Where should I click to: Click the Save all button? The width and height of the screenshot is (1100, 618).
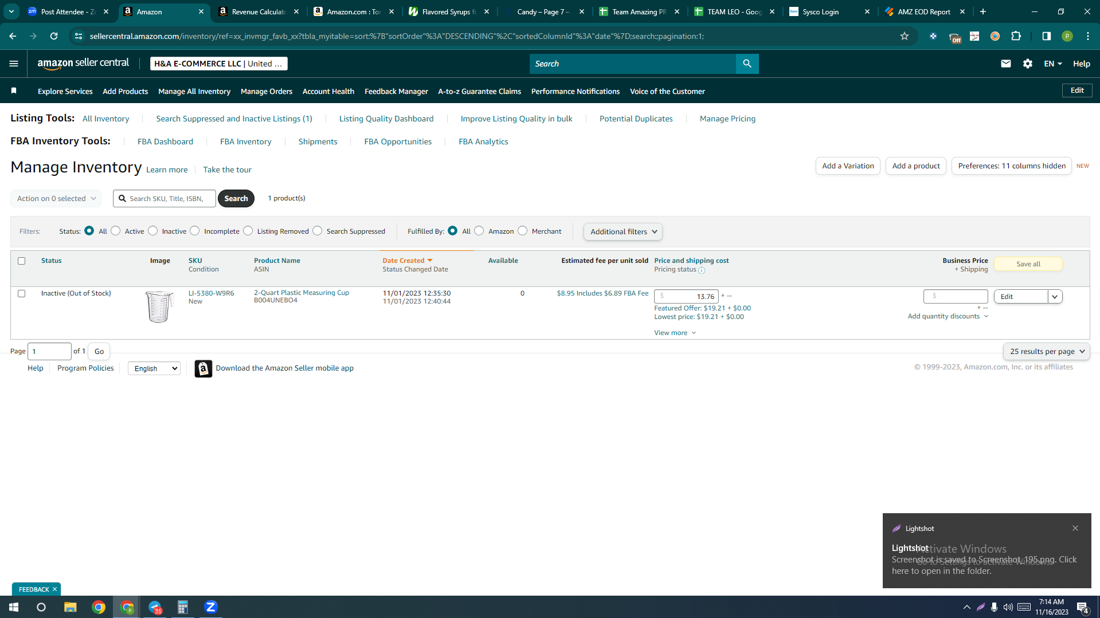pyautogui.click(x=1028, y=264)
